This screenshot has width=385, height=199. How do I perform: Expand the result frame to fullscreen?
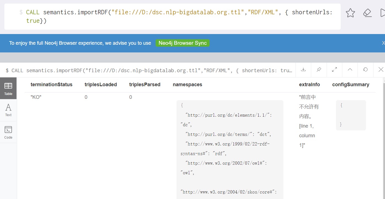click(334, 70)
